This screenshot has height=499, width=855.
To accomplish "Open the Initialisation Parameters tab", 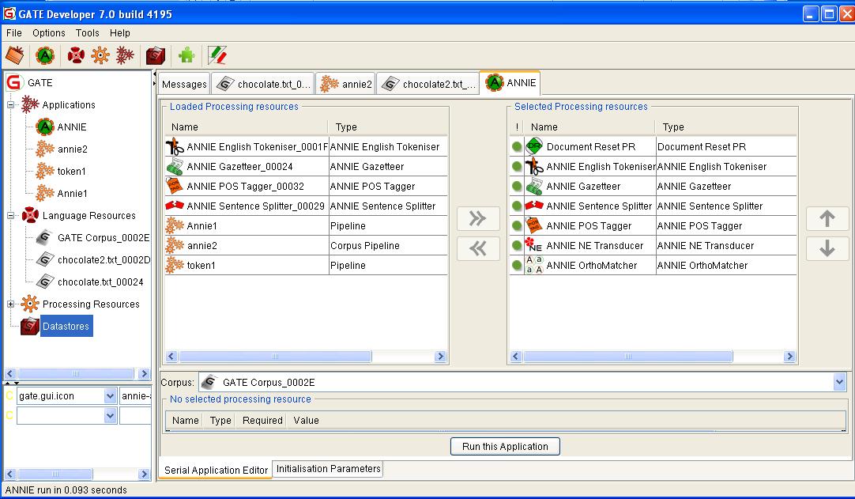I will click(x=328, y=468).
